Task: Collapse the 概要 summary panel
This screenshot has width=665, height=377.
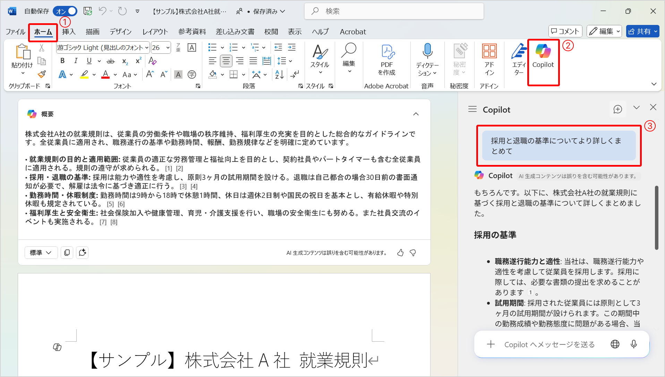Action: click(416, 114)
